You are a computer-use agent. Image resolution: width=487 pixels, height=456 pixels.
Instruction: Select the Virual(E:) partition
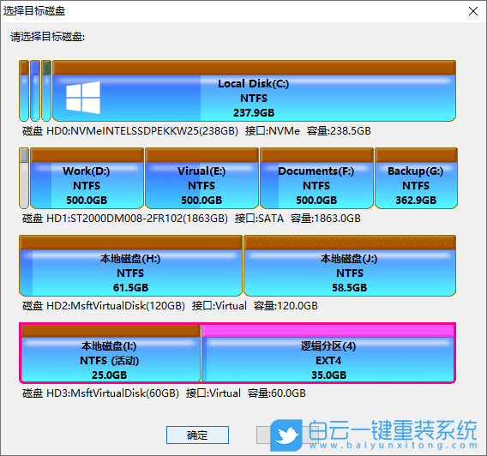click(201, 178)
